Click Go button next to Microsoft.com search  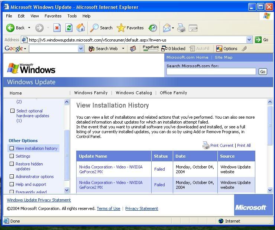[x=263, y=72]
